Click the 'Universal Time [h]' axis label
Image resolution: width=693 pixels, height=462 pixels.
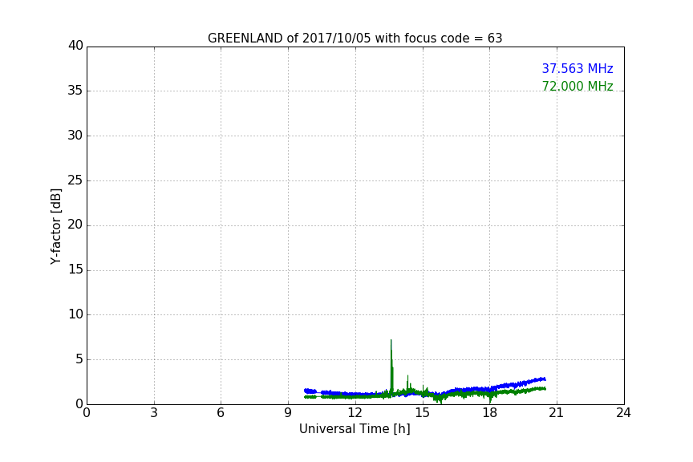[x=355, y=429]
